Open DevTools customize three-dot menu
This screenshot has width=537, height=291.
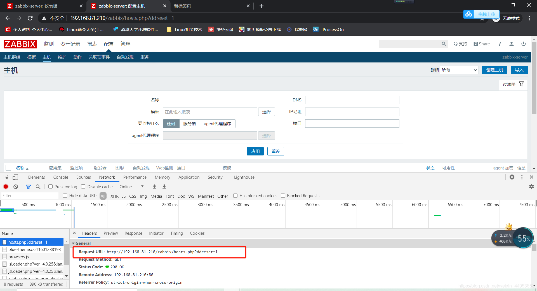522,177
